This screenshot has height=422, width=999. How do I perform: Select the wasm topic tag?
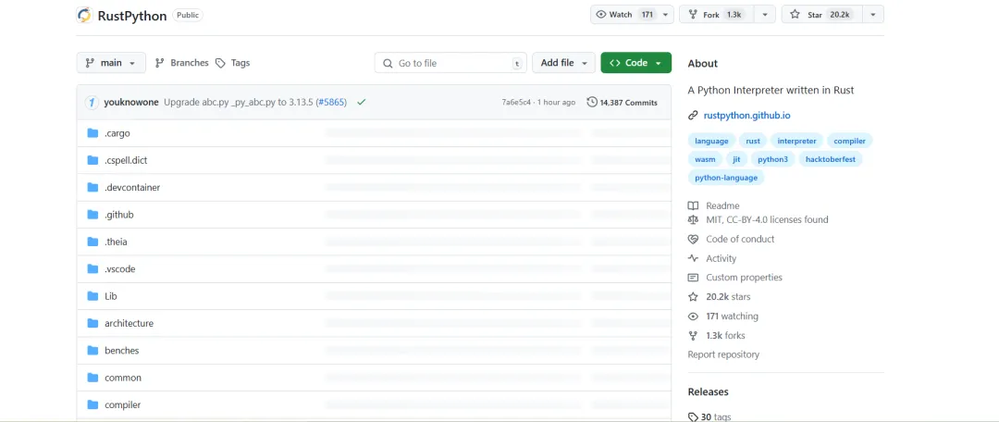pos(705,159)
